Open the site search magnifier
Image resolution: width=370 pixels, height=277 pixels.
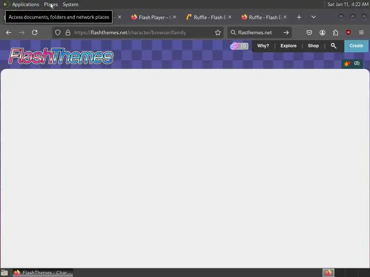[334, 46]
